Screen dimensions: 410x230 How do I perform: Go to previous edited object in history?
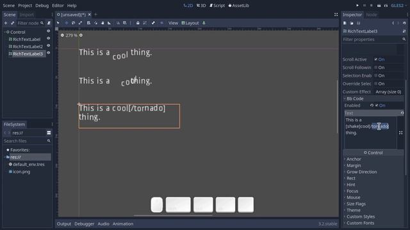(x=393, y=23)
